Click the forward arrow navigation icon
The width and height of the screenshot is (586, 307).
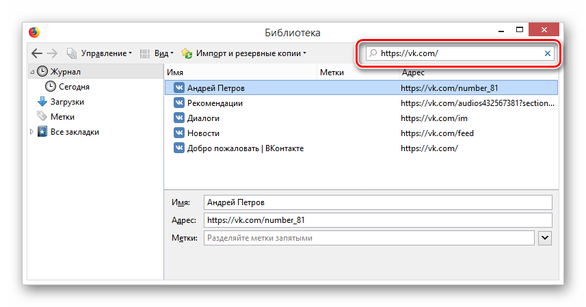coord(52,53)
